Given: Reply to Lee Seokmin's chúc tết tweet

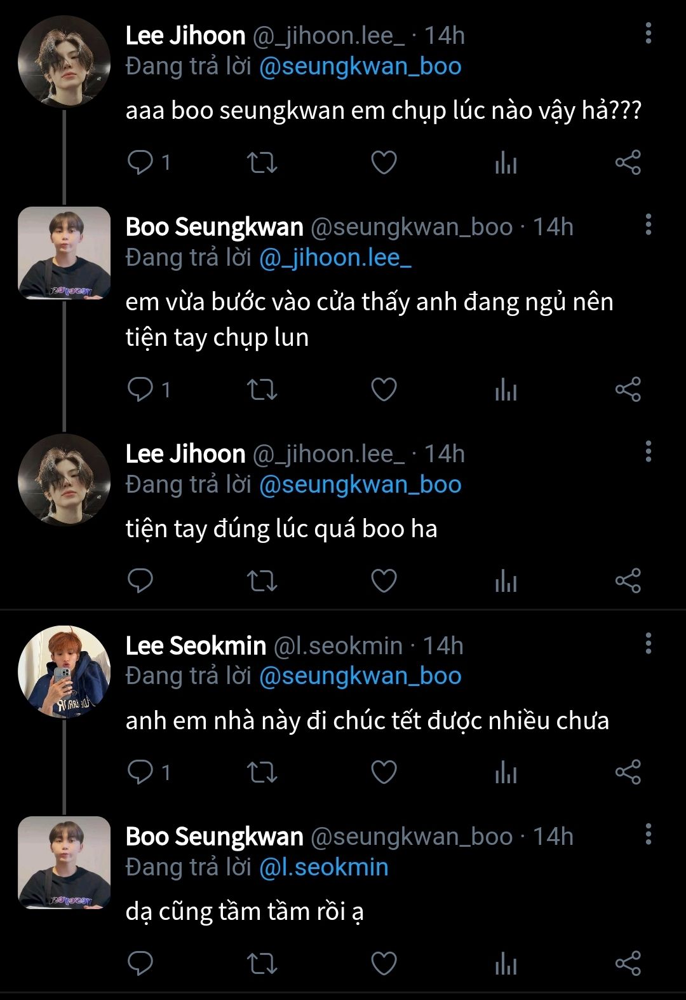Looking at the screenshot, I should tap(140, 772).
